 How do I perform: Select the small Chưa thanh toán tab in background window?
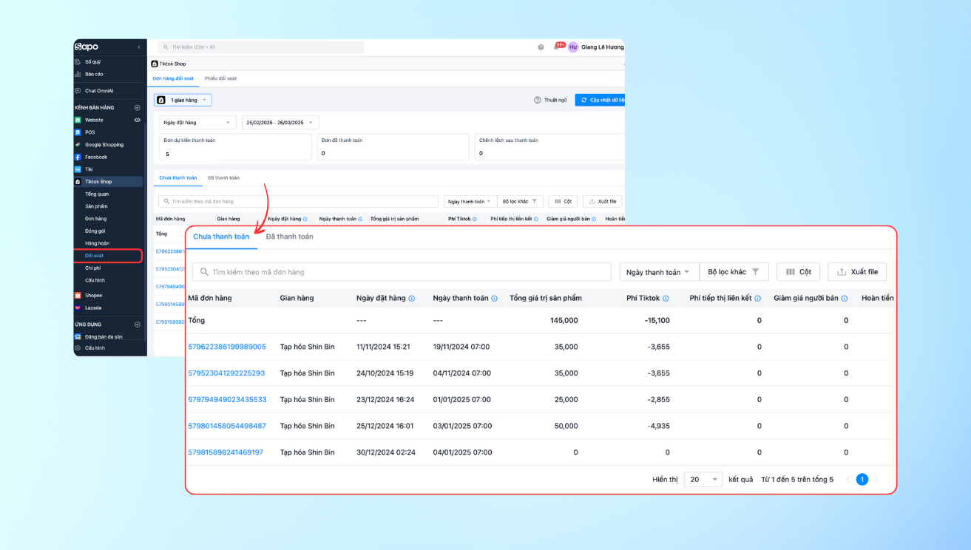point(178,178)
